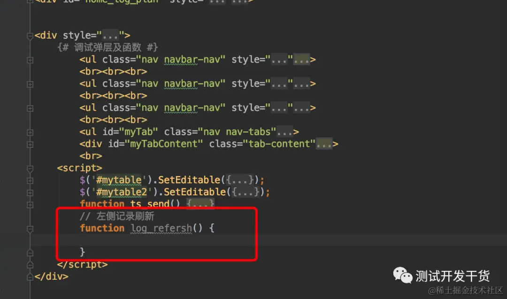Collapse log_refersh function gutter fold marker
Viewport: 507px width, 299px height.
pos(30,229)
